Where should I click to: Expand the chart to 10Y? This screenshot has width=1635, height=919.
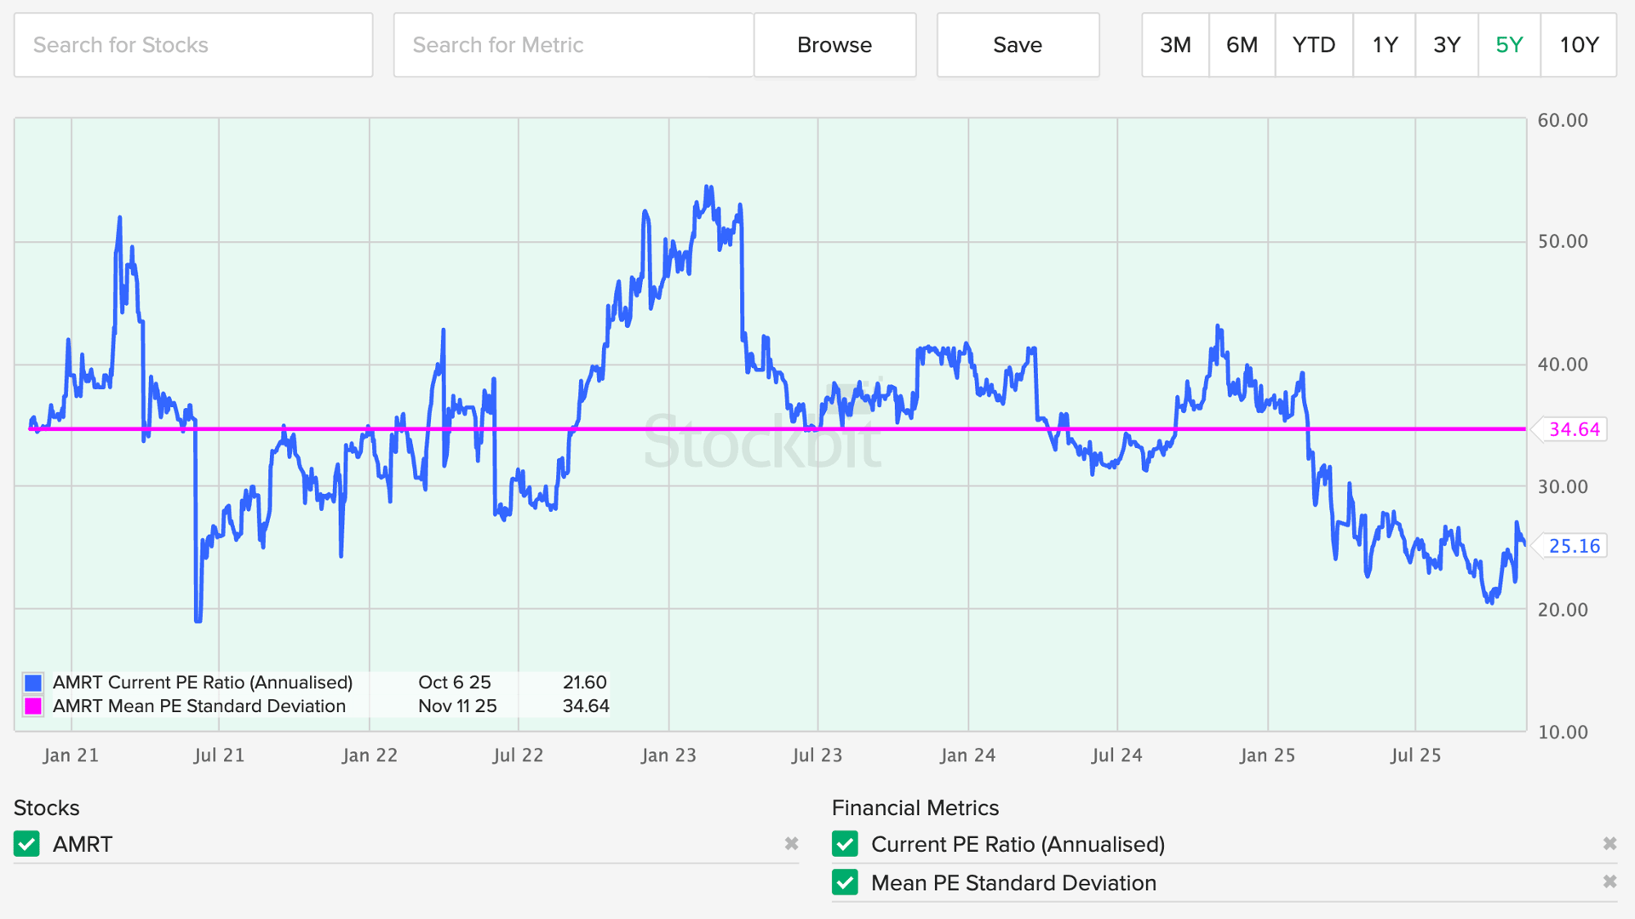click(x=1579, y=45)
